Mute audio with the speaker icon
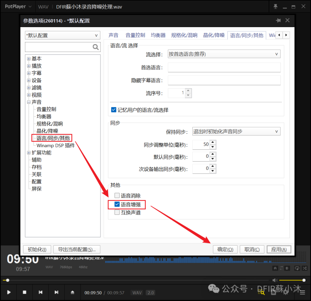 point(275,280)
